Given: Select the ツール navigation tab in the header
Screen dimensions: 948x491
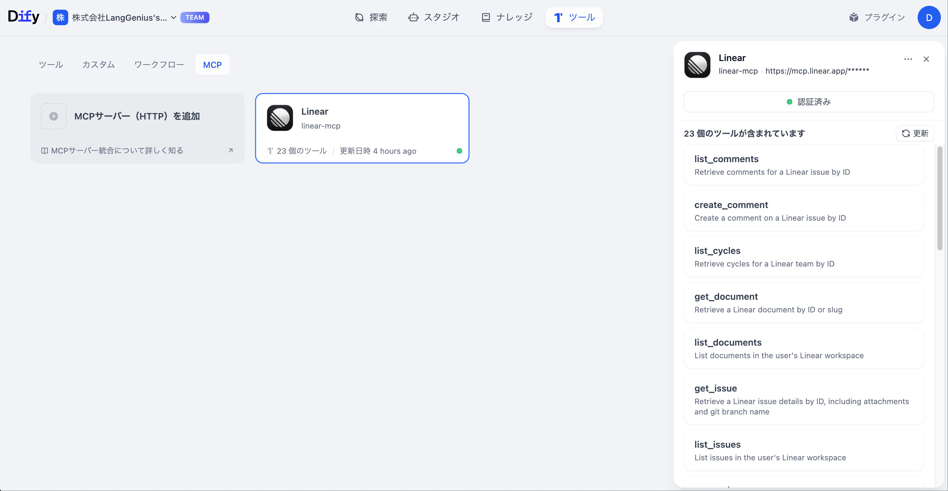Looking at the screenshot, I should coord(574,17).
